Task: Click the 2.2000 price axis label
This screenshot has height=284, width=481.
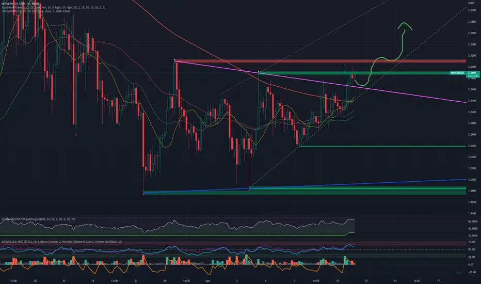Action: tap(472, 67)
